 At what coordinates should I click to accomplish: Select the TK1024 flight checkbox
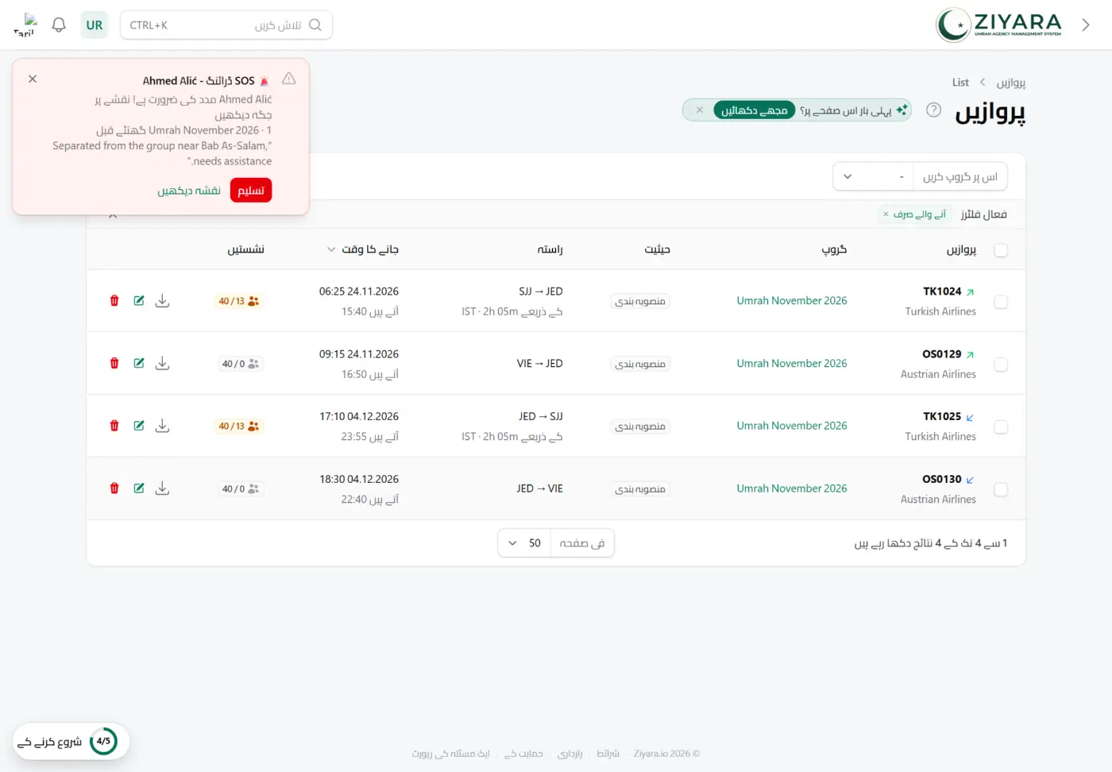tap(1001, 302)
